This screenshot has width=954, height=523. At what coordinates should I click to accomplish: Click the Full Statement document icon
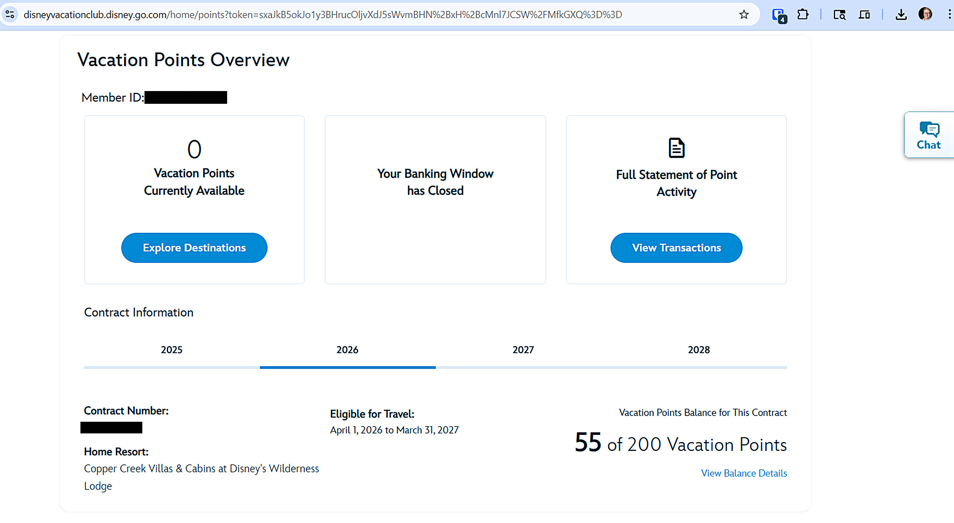[x=676, y=148]
